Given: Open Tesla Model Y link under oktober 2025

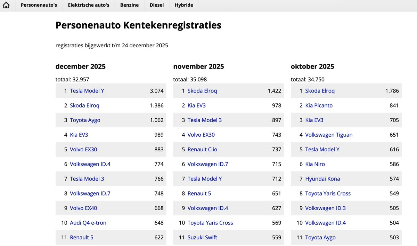Looking at the screenshot, I should click(x=322, y=149).
